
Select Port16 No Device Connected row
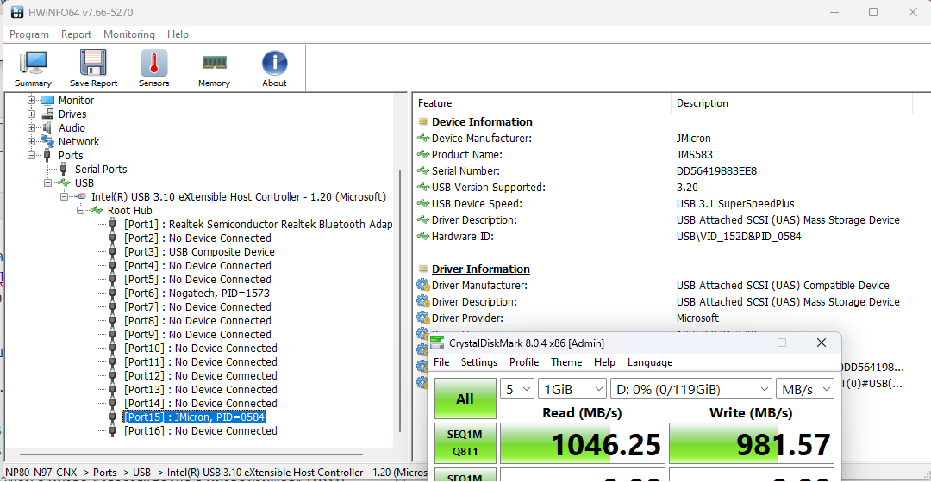tap(201, 431)
